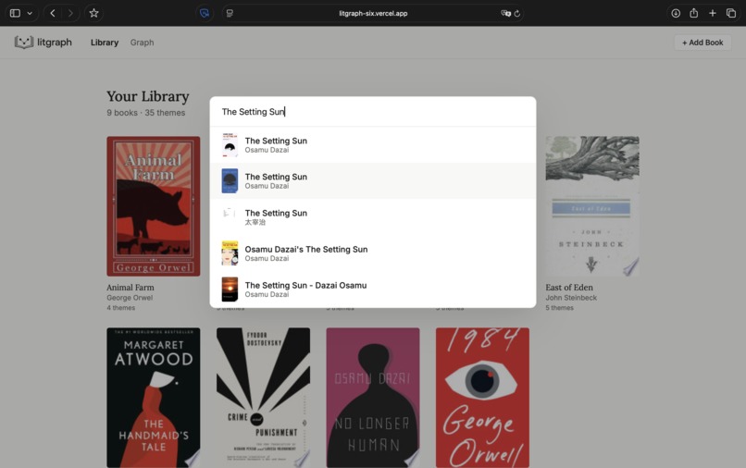746x468 pixels.
Task: Click the bookmark star icon
Action: 93,13
